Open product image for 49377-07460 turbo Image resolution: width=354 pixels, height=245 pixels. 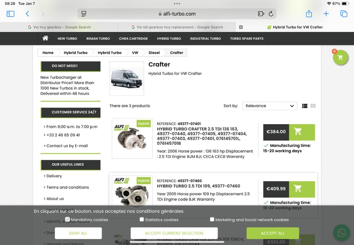[132, 190]
